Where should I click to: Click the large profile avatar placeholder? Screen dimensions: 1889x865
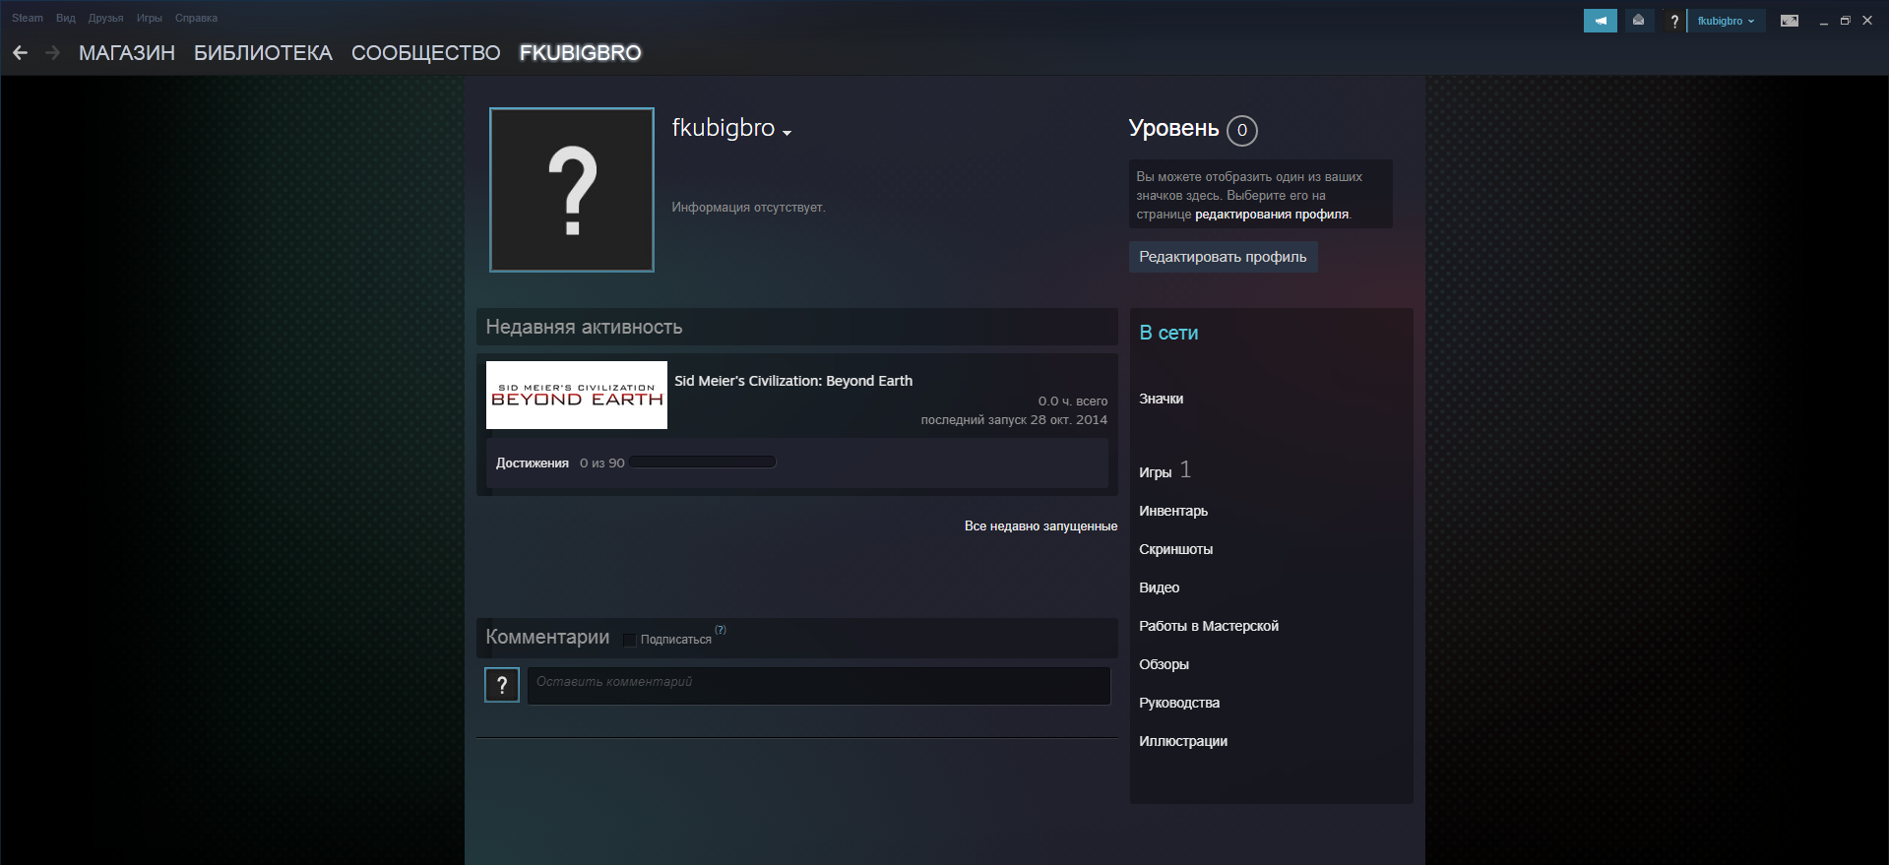coord(572,190)
